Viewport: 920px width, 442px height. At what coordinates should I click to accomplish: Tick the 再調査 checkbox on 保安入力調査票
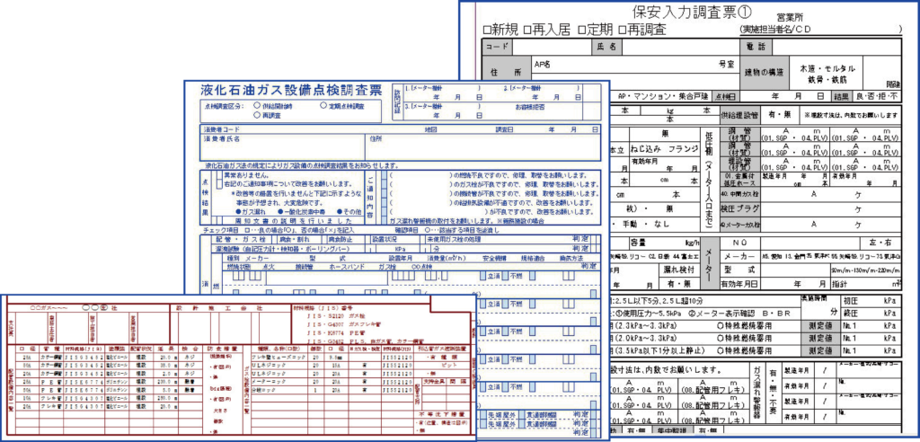tap(623, 30)
